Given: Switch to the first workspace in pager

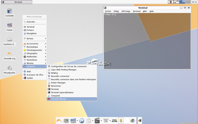Looking at the screenshot, I should coord(182,2).
